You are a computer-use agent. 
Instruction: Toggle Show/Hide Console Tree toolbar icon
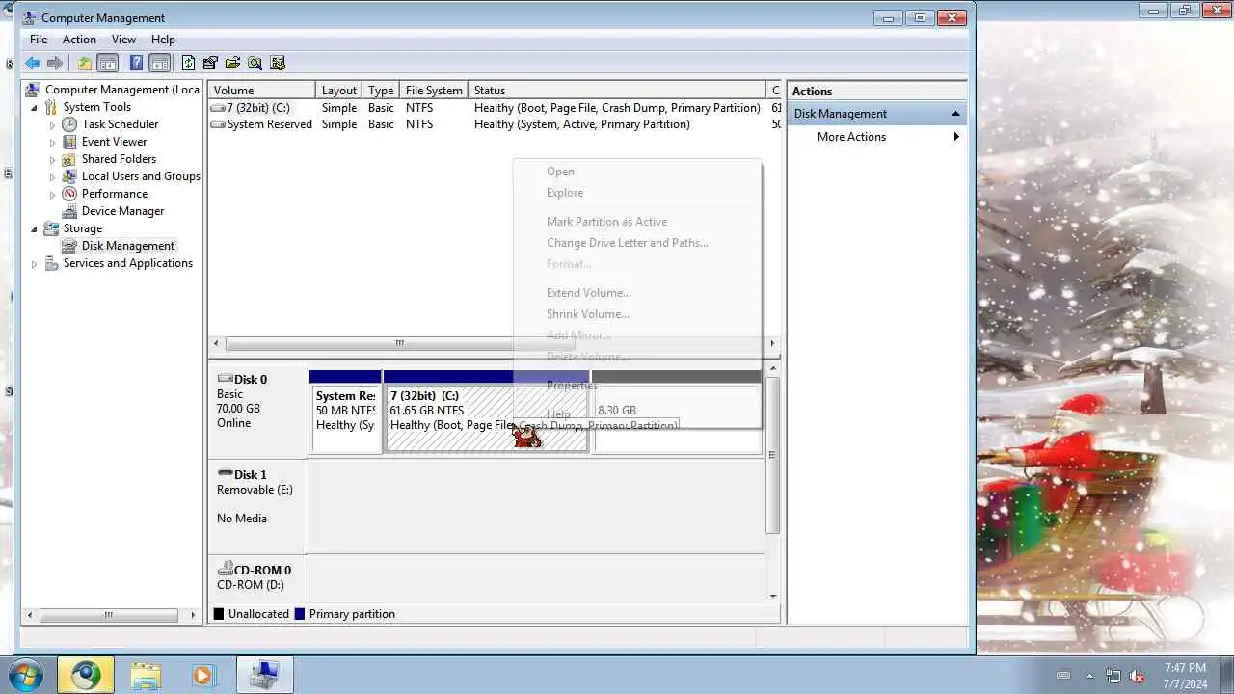(108, 63)
